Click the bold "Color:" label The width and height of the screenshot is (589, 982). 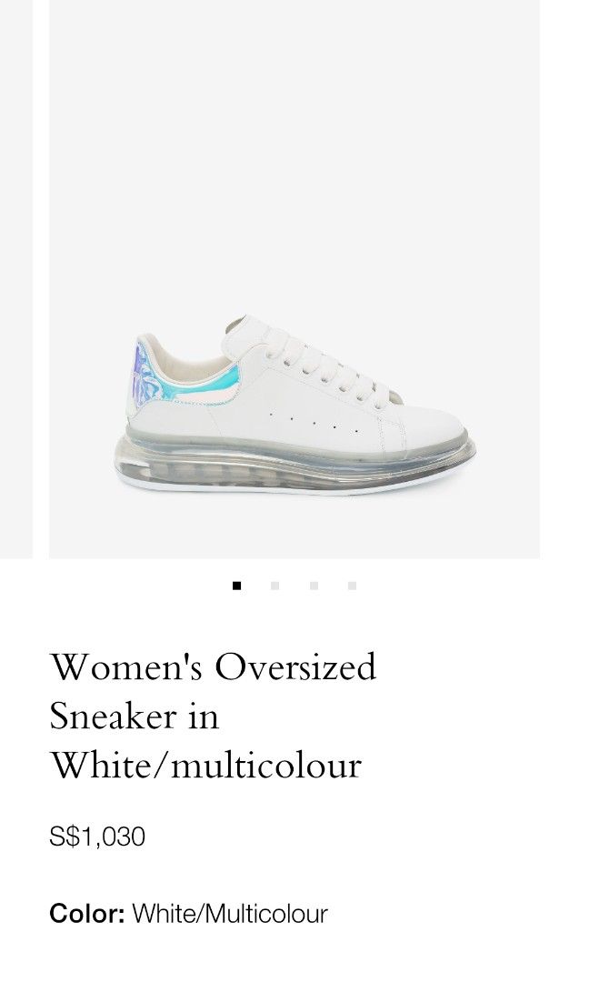[87, 914]
